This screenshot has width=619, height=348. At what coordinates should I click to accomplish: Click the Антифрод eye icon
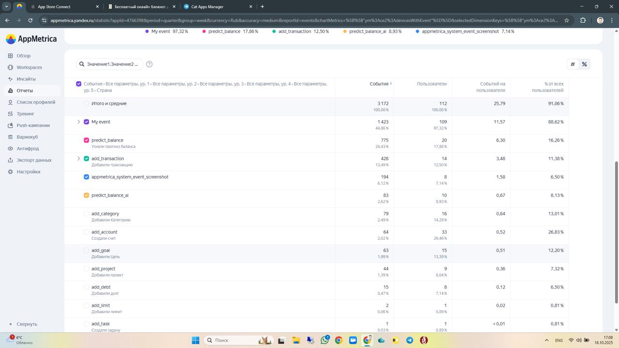click(x=10, y=149)
